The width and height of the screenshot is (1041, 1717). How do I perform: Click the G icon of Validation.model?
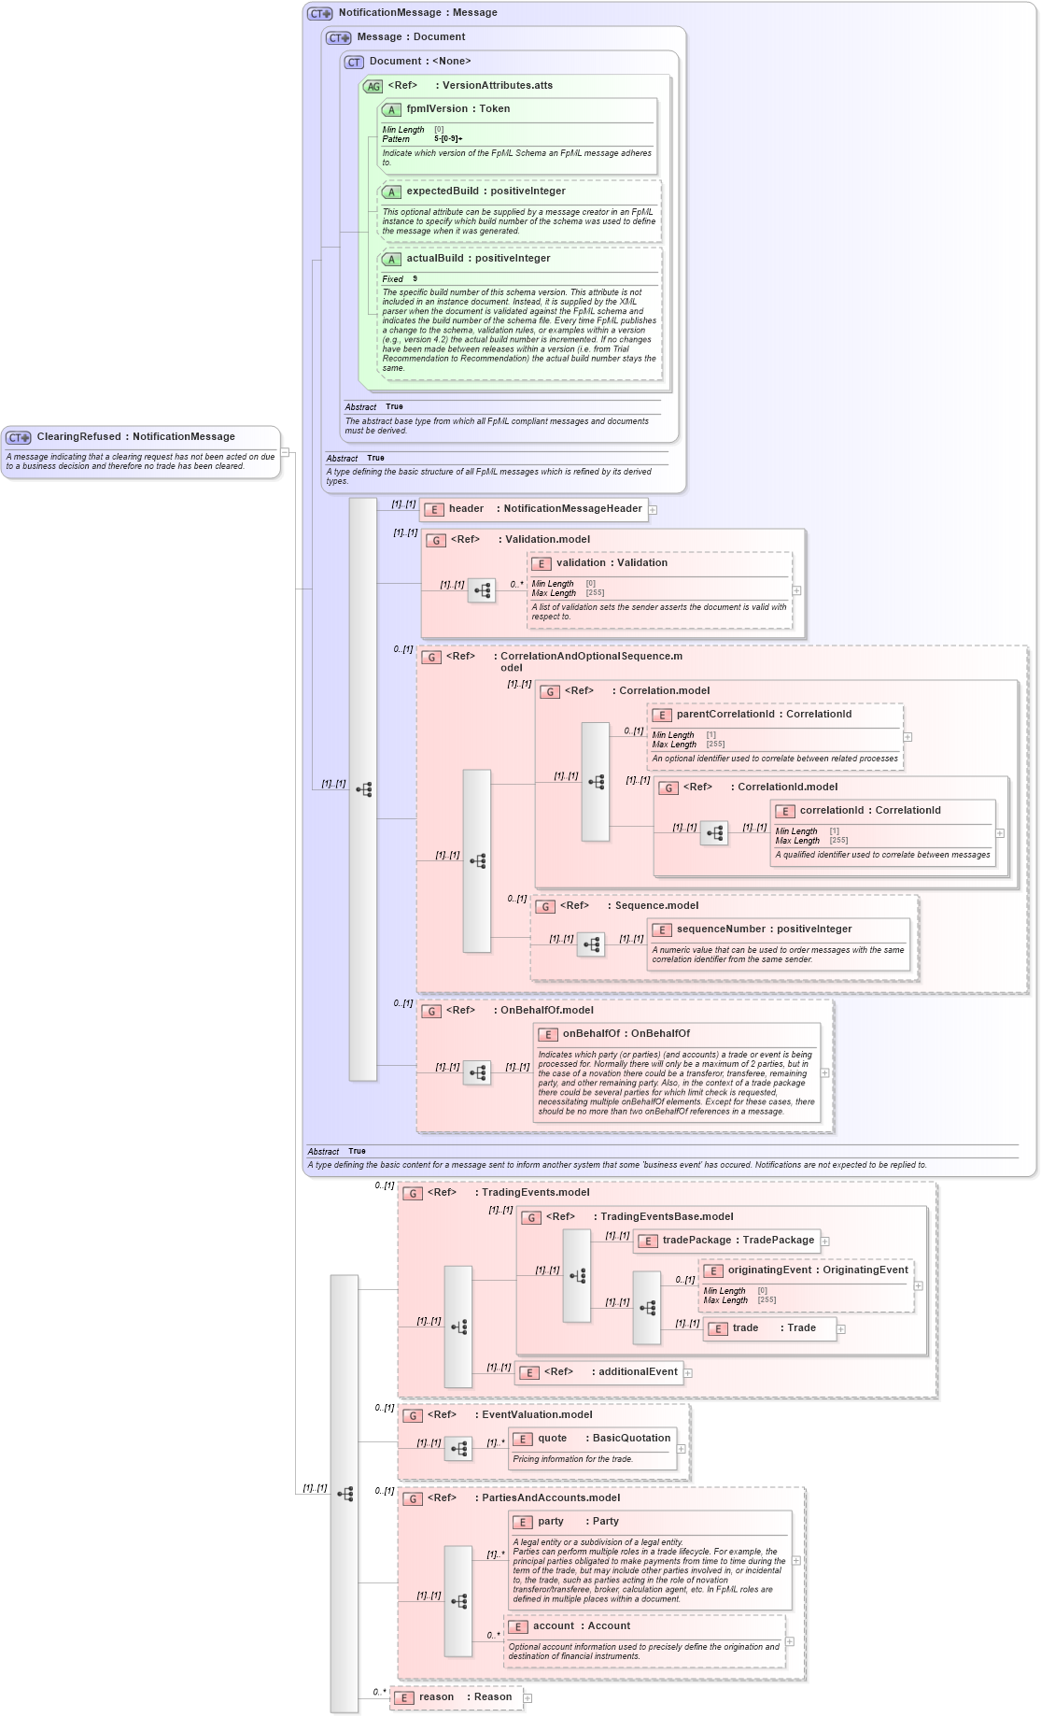pos(436,540)
